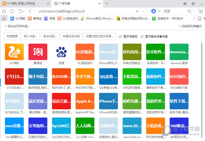This screenshot has height=141, width=205.
Task: Open the 人人词典 green tile
Action: click(85, 126)
